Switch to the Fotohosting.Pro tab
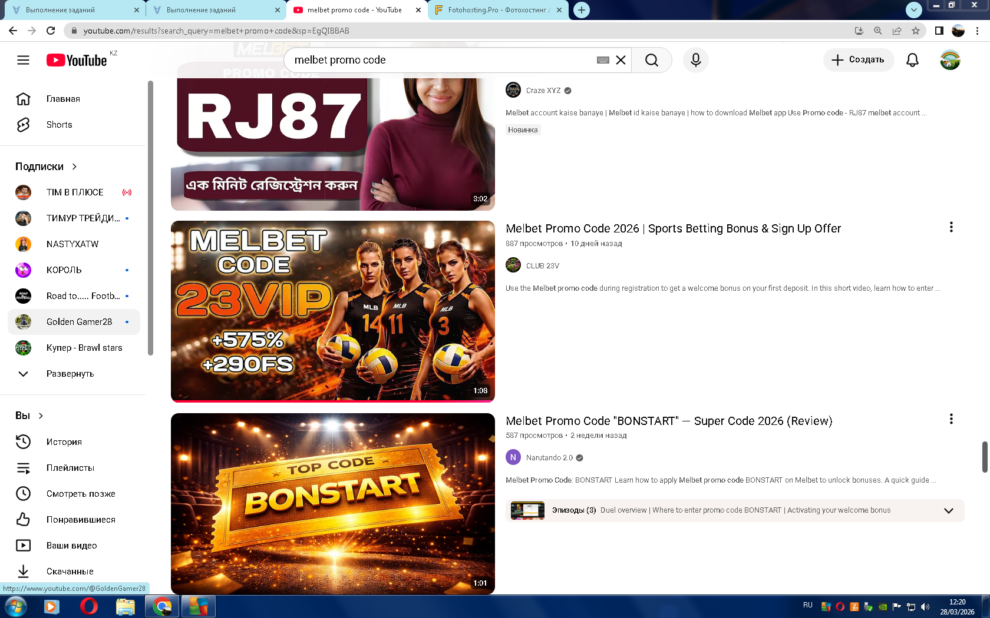The image size is (990, 618). tap(499, 10)
